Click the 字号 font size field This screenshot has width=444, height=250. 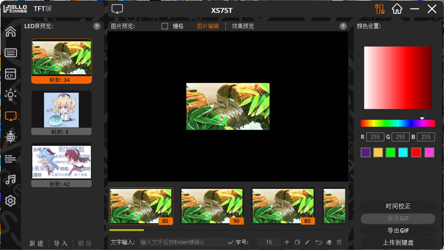coord(269,242)
